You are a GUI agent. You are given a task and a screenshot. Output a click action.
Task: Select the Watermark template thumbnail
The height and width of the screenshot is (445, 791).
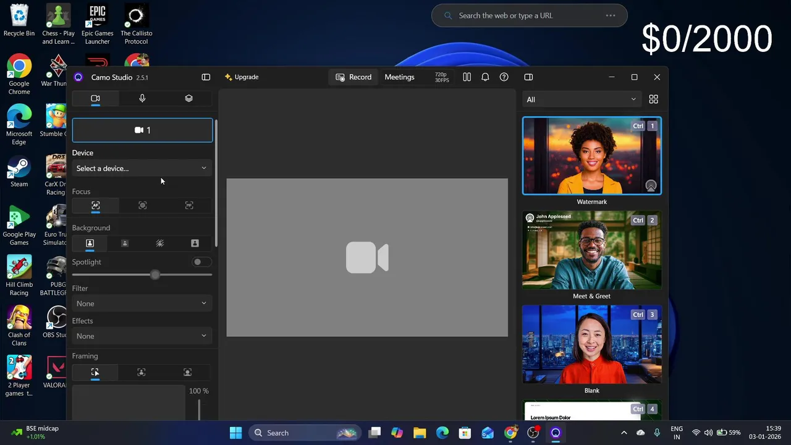tap(592, 156)
